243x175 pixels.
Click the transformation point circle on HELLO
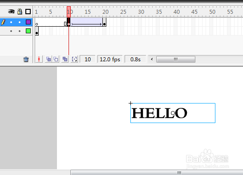(x=173, y=113)
